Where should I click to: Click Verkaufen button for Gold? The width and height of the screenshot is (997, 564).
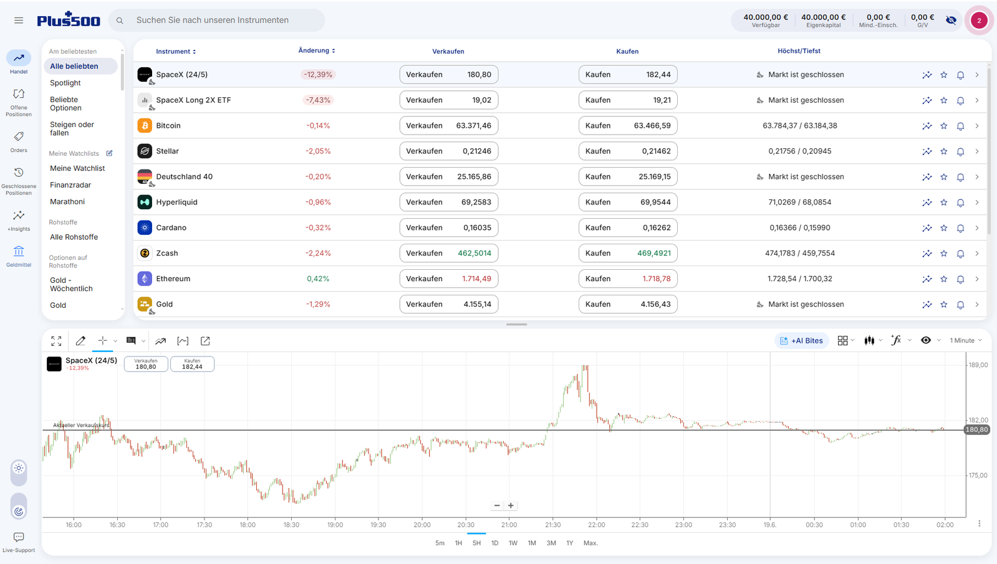pyautogui.click(x=448, y=305)
